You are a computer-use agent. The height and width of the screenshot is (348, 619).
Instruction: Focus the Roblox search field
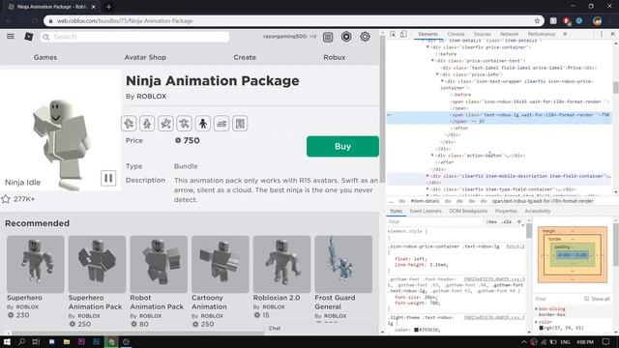pyautogui.click(x=134, y=37)
